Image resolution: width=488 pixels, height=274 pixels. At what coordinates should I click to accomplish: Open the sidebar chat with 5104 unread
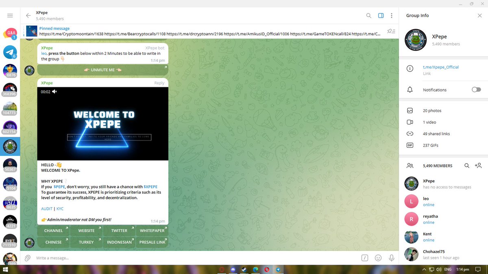(x=10, y=183)
